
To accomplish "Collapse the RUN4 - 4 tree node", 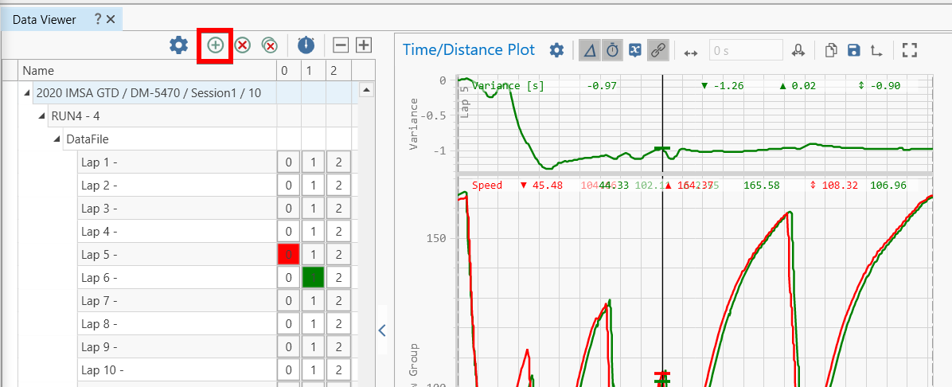I will (43, 116).
